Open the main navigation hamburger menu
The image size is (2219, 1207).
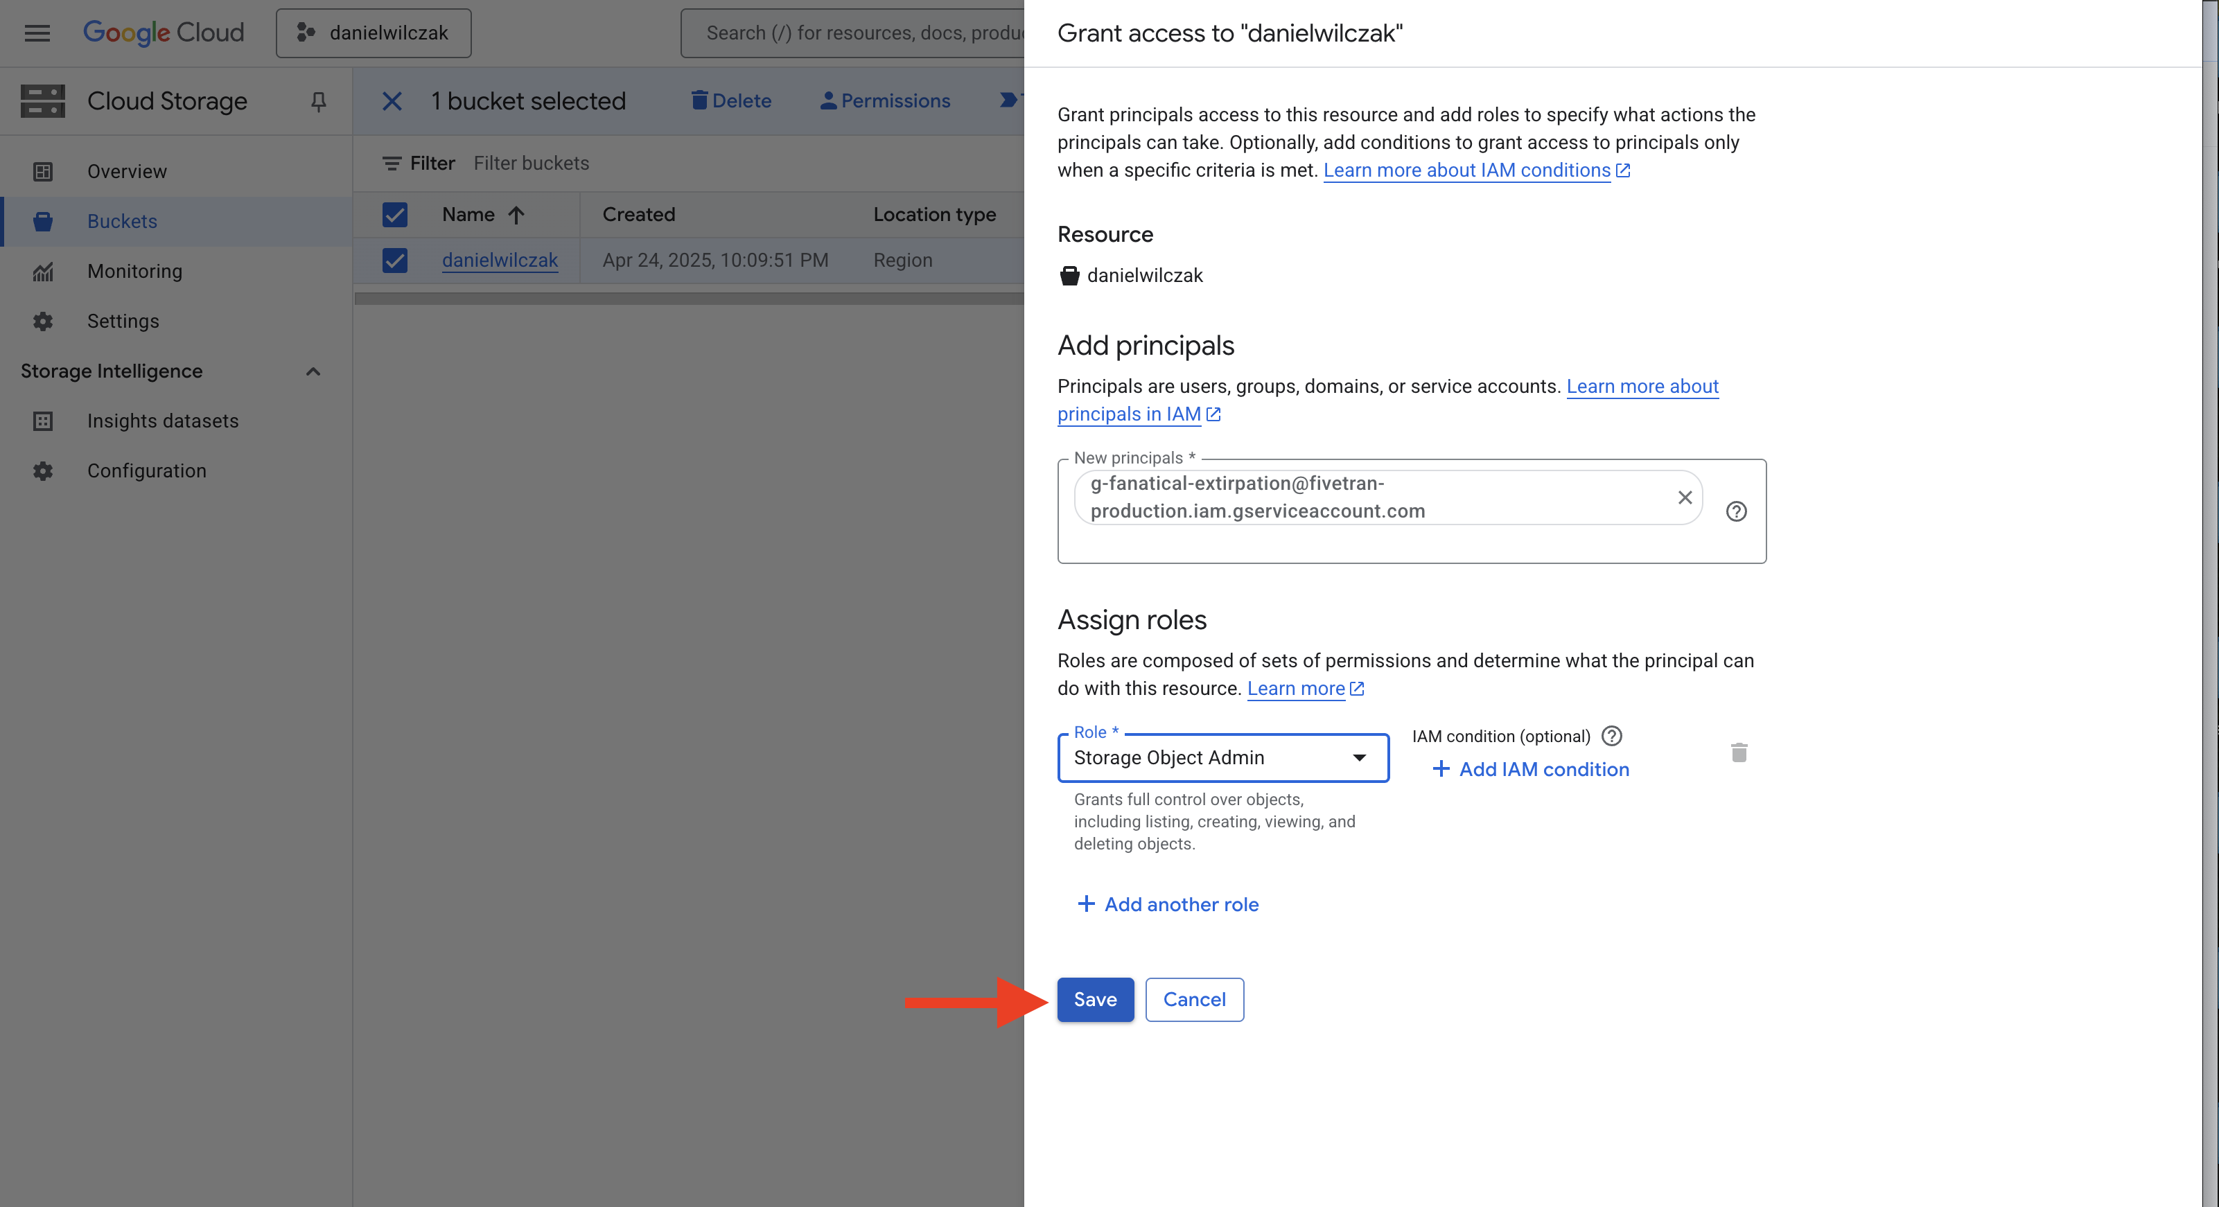coord(37,33)
